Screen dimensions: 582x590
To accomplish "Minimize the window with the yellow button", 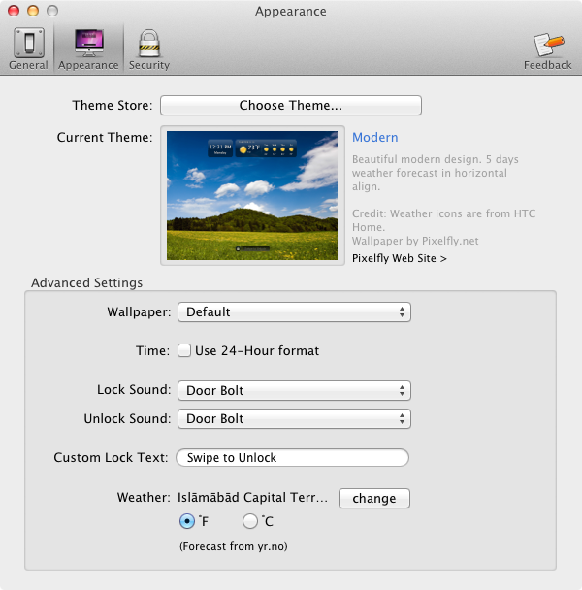I will point(33,11).
